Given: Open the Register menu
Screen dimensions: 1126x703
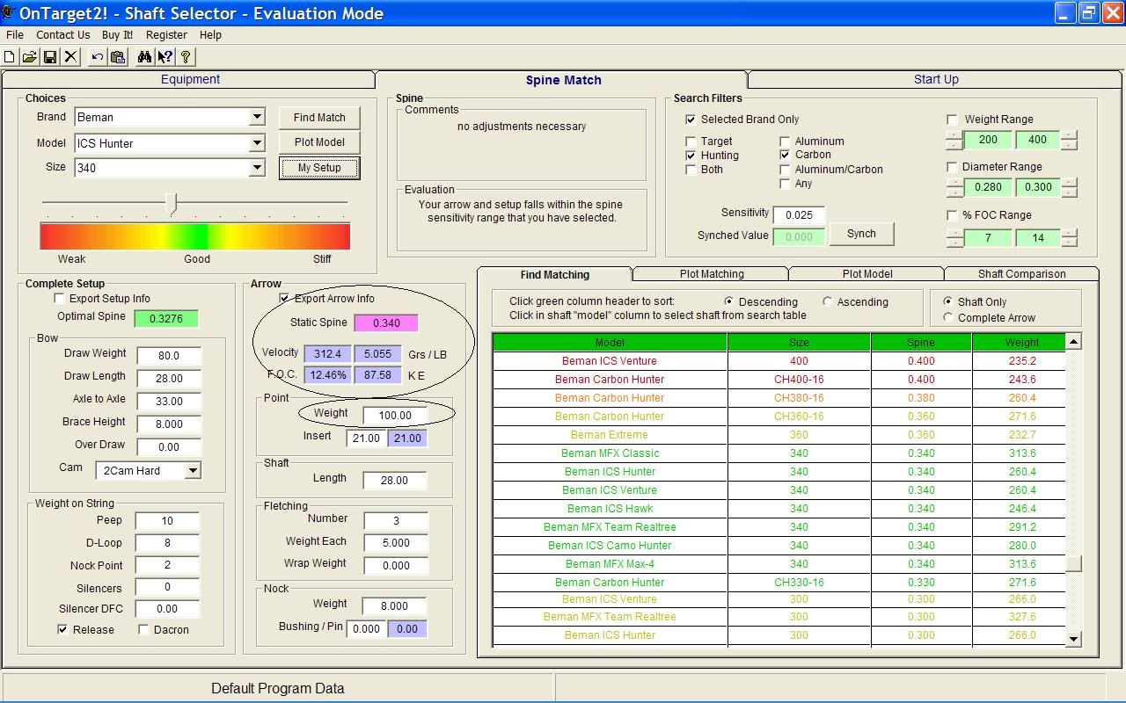Looking at the screenshot, I should [x=166, y=35].
